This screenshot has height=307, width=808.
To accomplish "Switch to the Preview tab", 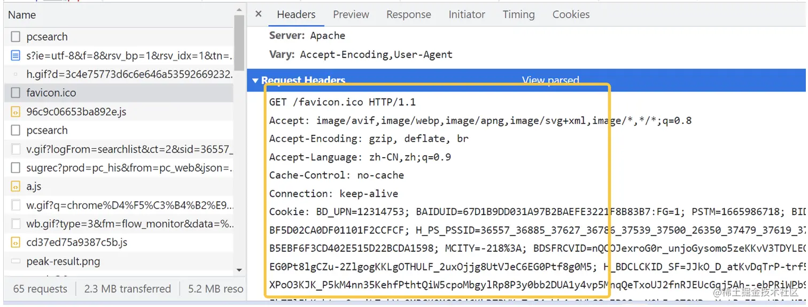I will (351, 14).
